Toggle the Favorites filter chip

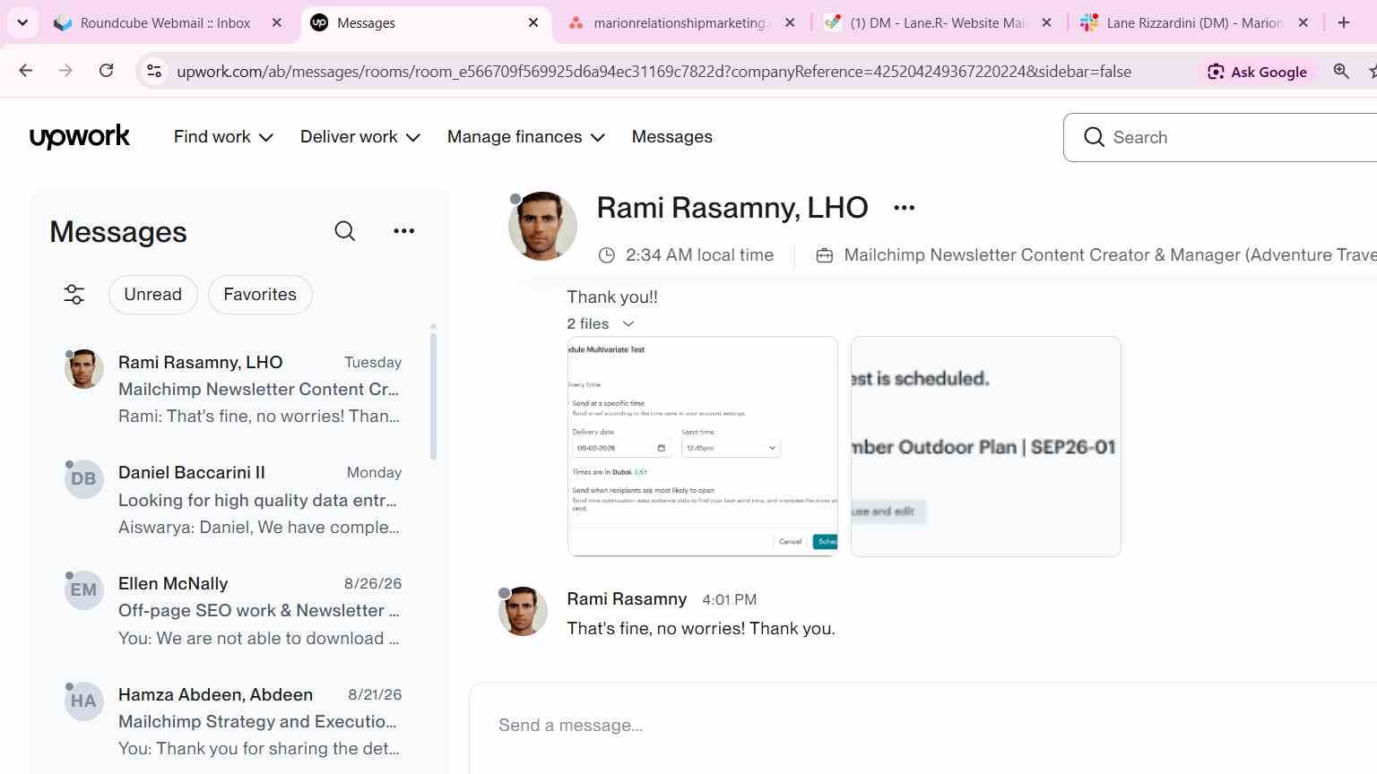260,295
